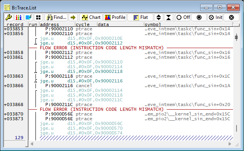This screenshot has width=244, height=151.
Task: Click the second FLOW ERROR message line
Action: point(102,109)
